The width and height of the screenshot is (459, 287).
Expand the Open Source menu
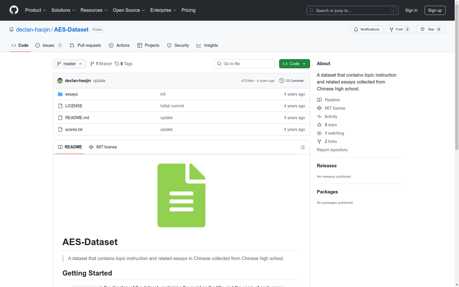[x=129, y=10]
